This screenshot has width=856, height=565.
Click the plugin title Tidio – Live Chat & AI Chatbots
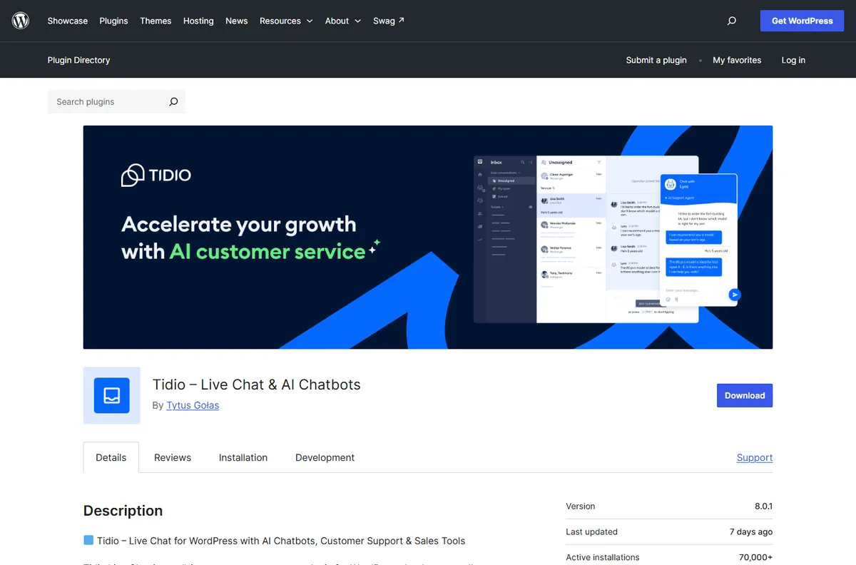tap(257, 385)
